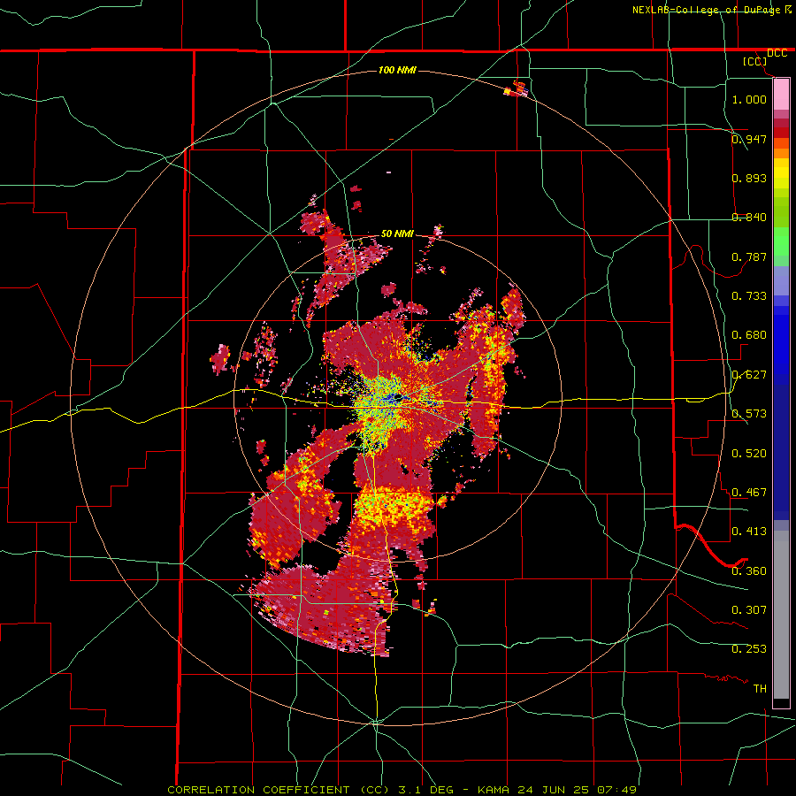
Task: Click the CORRELATION COEFFICIENT (CC) caption text
Action: (279, 790)
